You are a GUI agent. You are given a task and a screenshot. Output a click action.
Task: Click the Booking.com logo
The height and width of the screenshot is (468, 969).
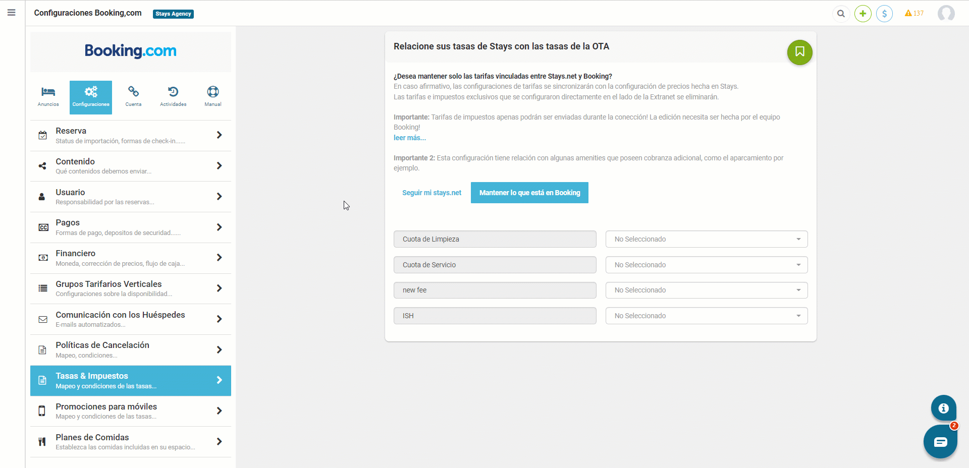pos(131,51)
